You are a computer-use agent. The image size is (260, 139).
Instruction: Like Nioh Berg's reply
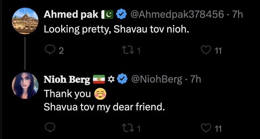pos(206,128)
